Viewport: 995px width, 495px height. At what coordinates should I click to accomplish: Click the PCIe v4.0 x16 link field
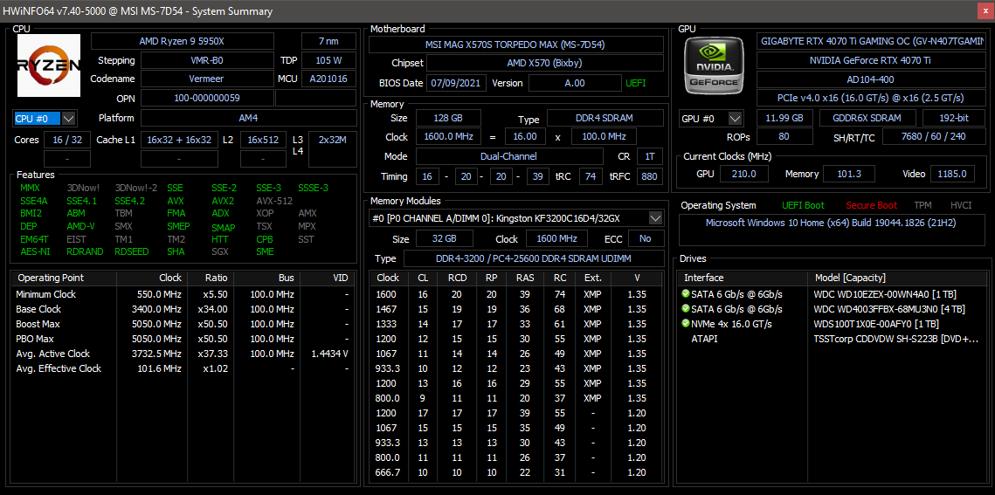coord(871,99)
